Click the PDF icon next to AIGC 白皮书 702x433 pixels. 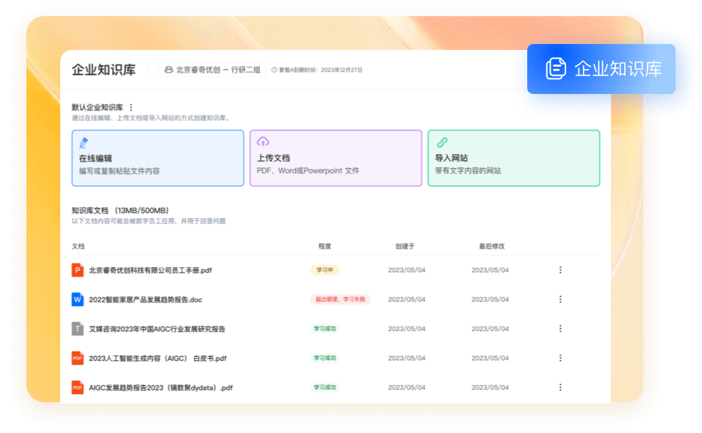click(x=76, y=358)
